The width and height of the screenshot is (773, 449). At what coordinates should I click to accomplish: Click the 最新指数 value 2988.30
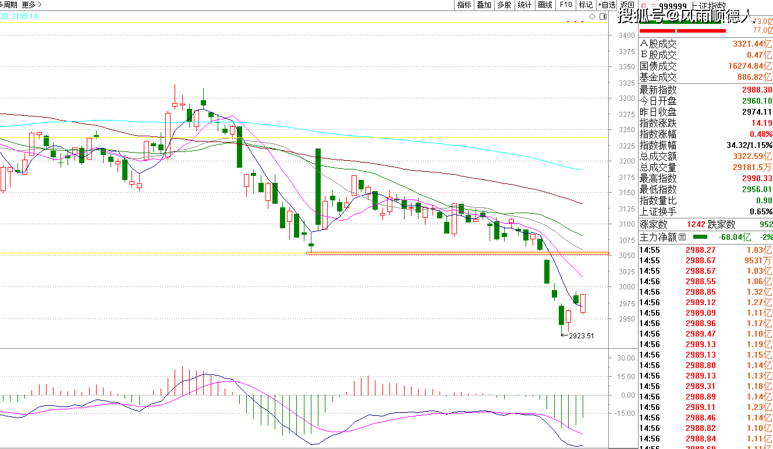(x=757, y=90)
